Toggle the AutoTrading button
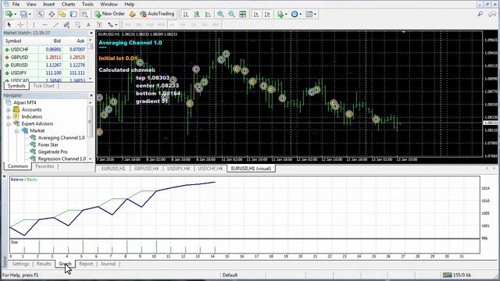Viewport: 500px width, 281px height. [157, 14]
